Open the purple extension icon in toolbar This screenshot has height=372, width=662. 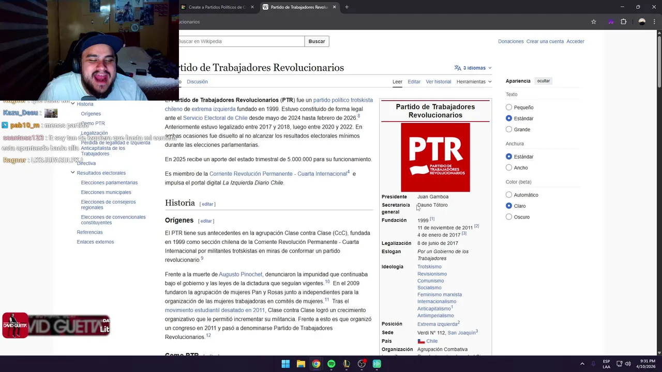point(611,22)
